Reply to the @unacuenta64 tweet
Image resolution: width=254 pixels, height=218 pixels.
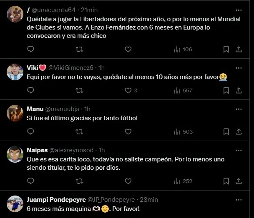(x=30, y=49)
